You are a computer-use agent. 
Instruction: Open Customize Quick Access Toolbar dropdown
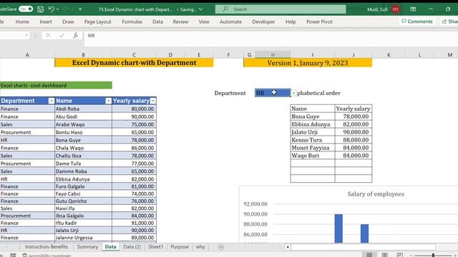pyautogui.click(x=80, y=9)
